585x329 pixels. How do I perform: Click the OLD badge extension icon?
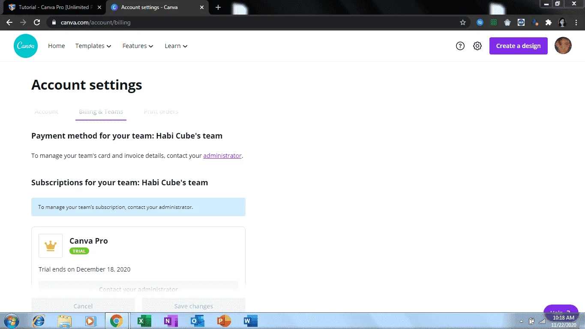[521, 22]
